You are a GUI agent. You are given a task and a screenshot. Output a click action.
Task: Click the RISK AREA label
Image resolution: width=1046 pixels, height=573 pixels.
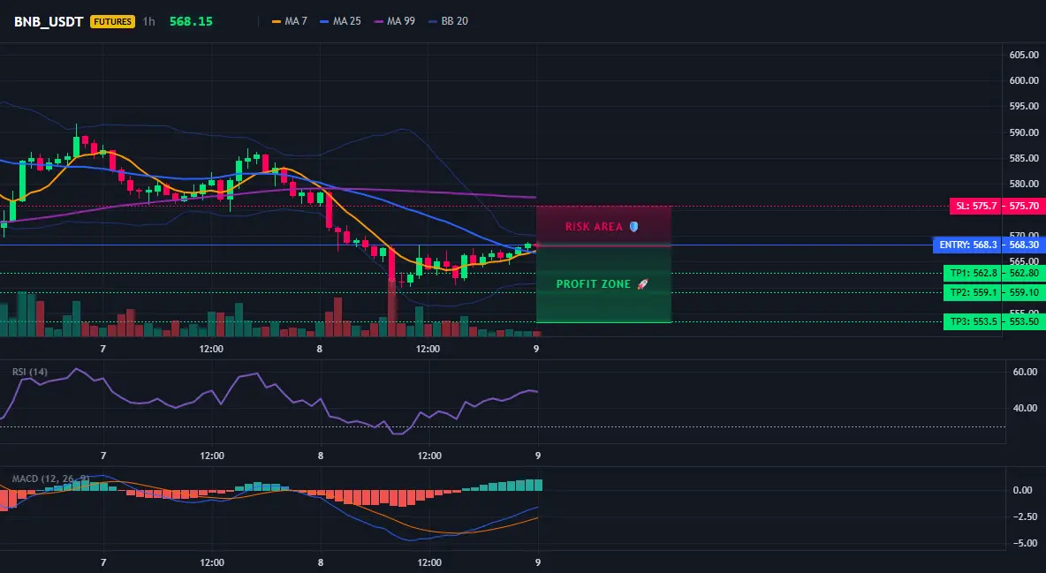594,227
